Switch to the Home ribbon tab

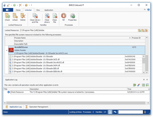point(18,10)
